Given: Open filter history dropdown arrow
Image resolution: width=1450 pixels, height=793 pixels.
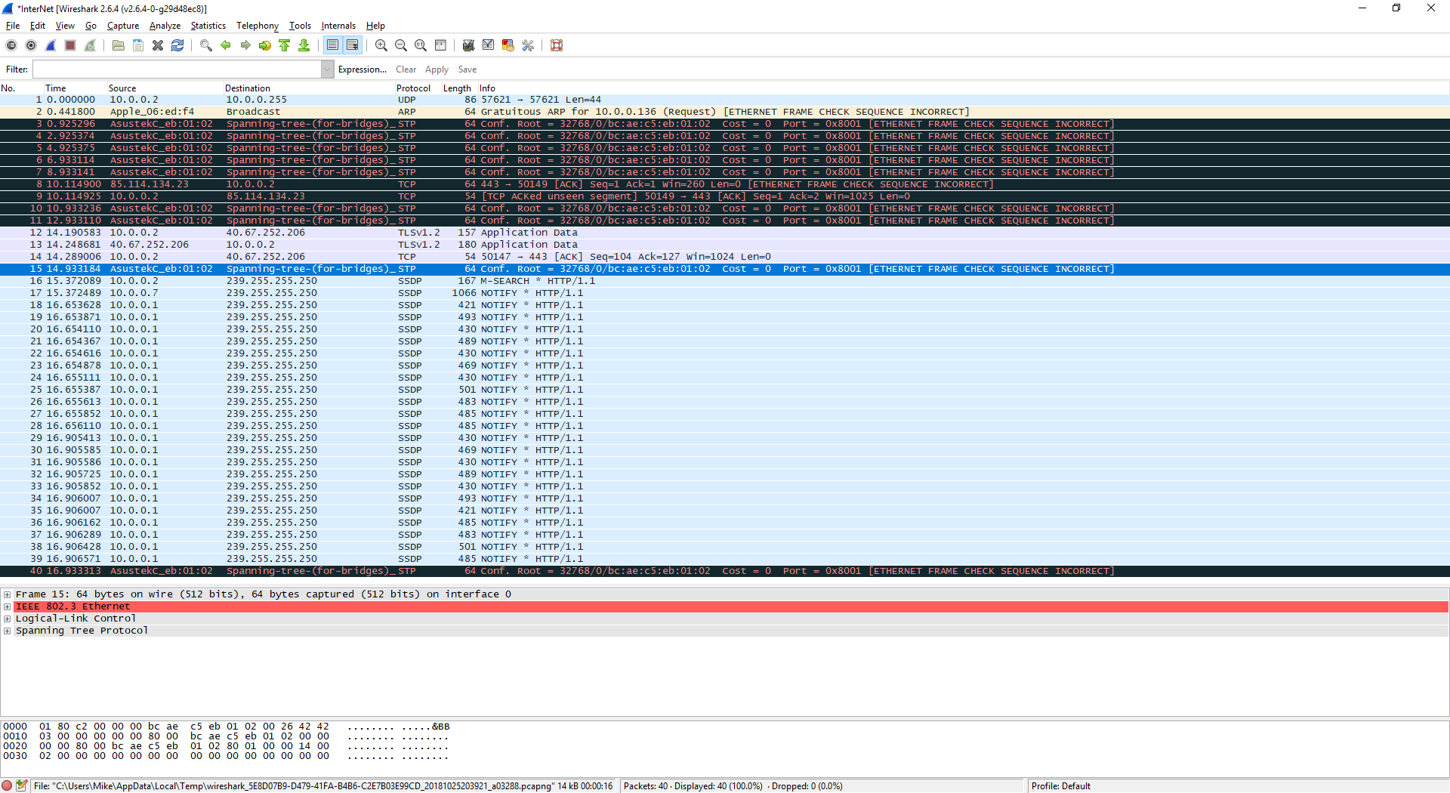Looking at the screenshot, I should click(327, 69).
